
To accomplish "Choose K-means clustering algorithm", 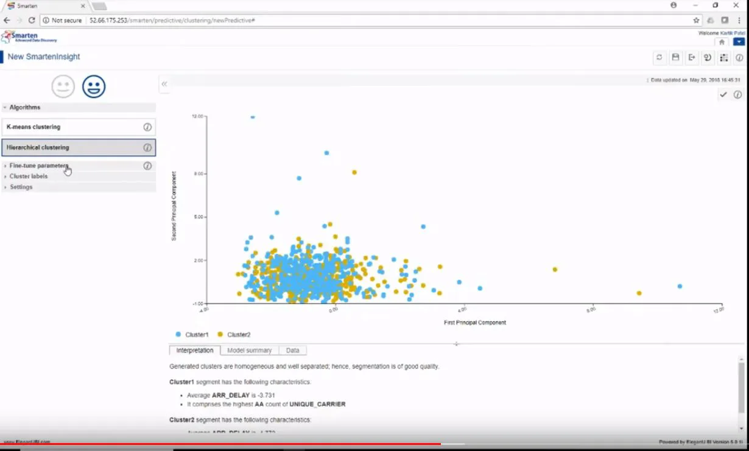I will (79, 127).
